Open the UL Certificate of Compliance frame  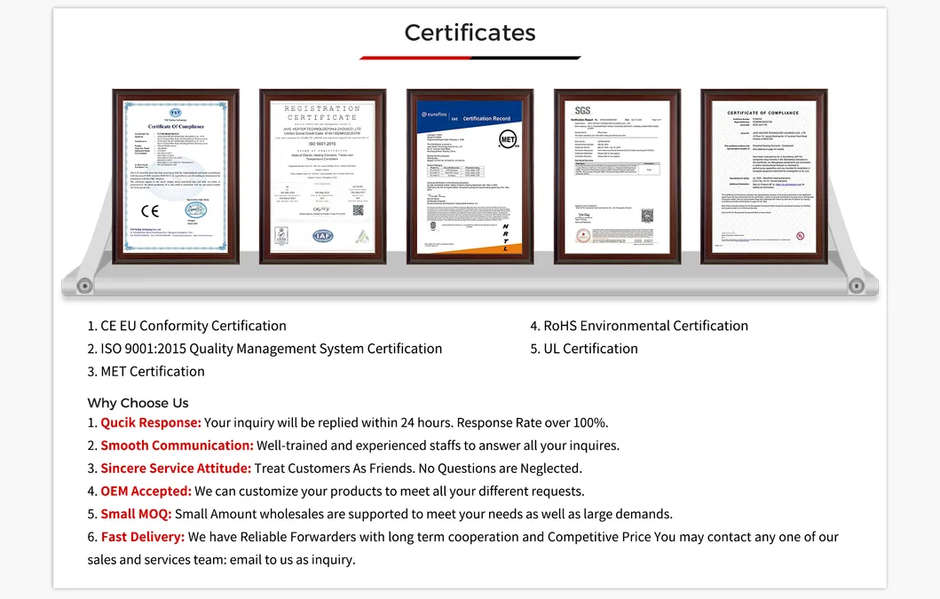(x=763, y=176)
